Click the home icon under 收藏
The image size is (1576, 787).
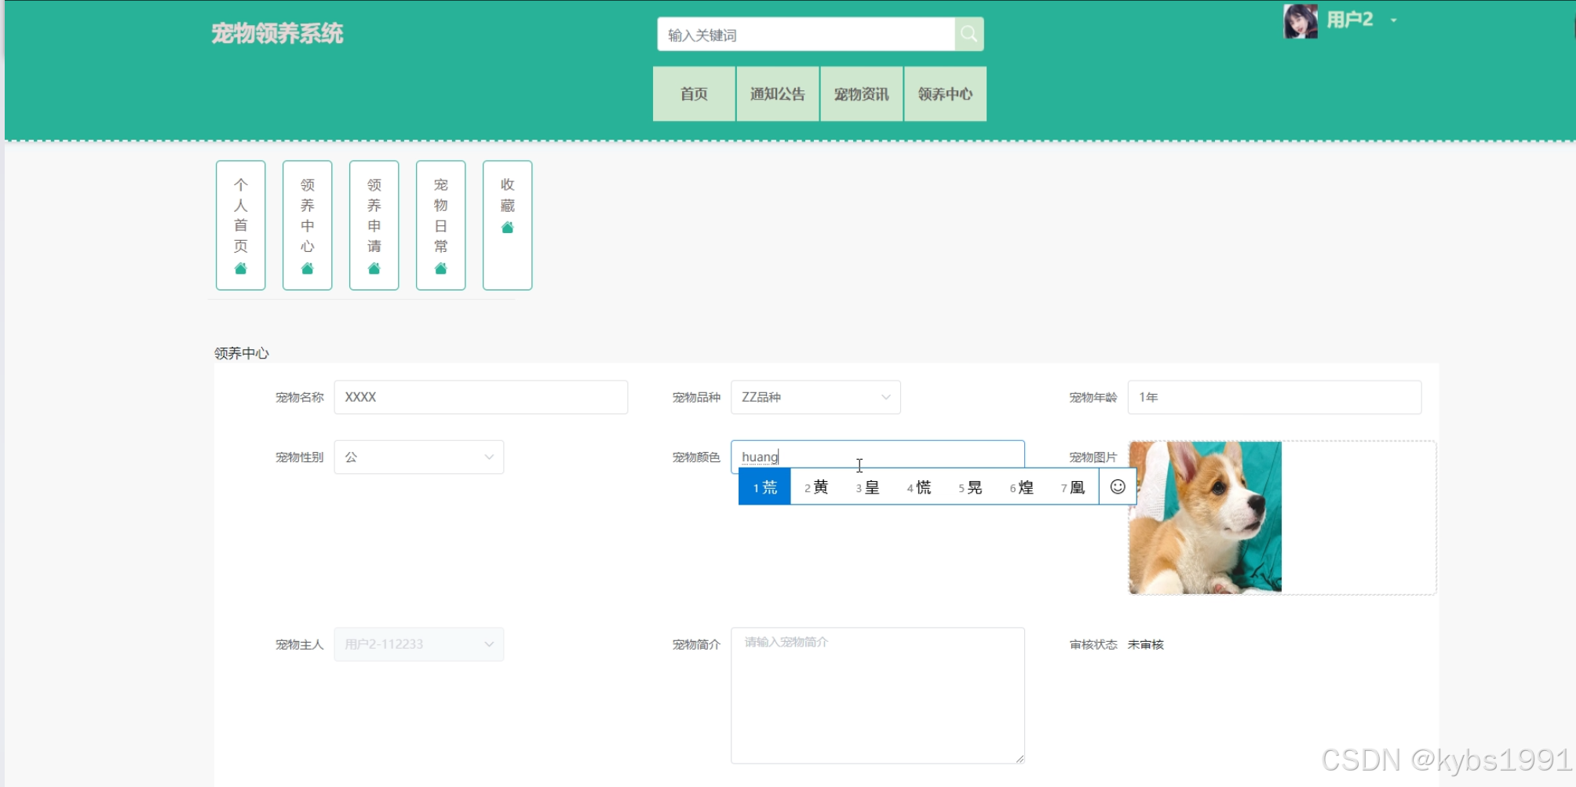(508, 228)
